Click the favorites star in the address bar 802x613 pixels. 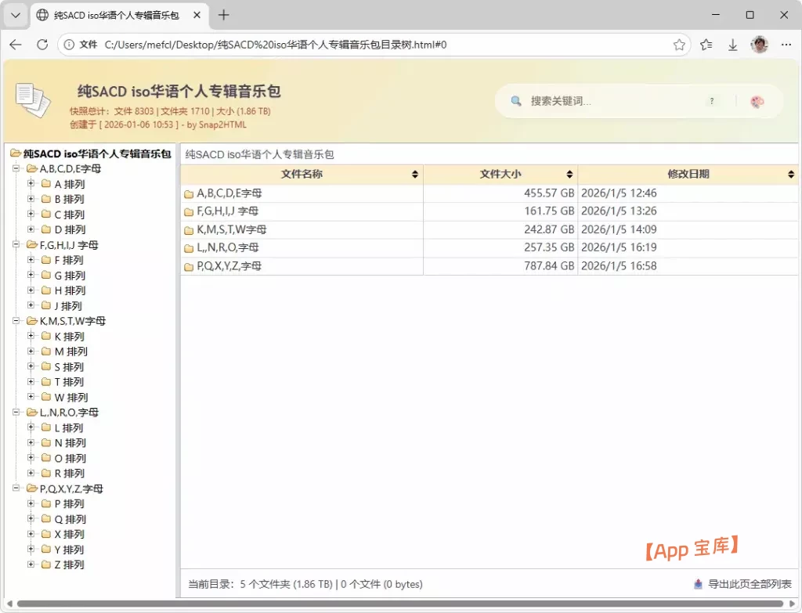click(x=680, y=45)
